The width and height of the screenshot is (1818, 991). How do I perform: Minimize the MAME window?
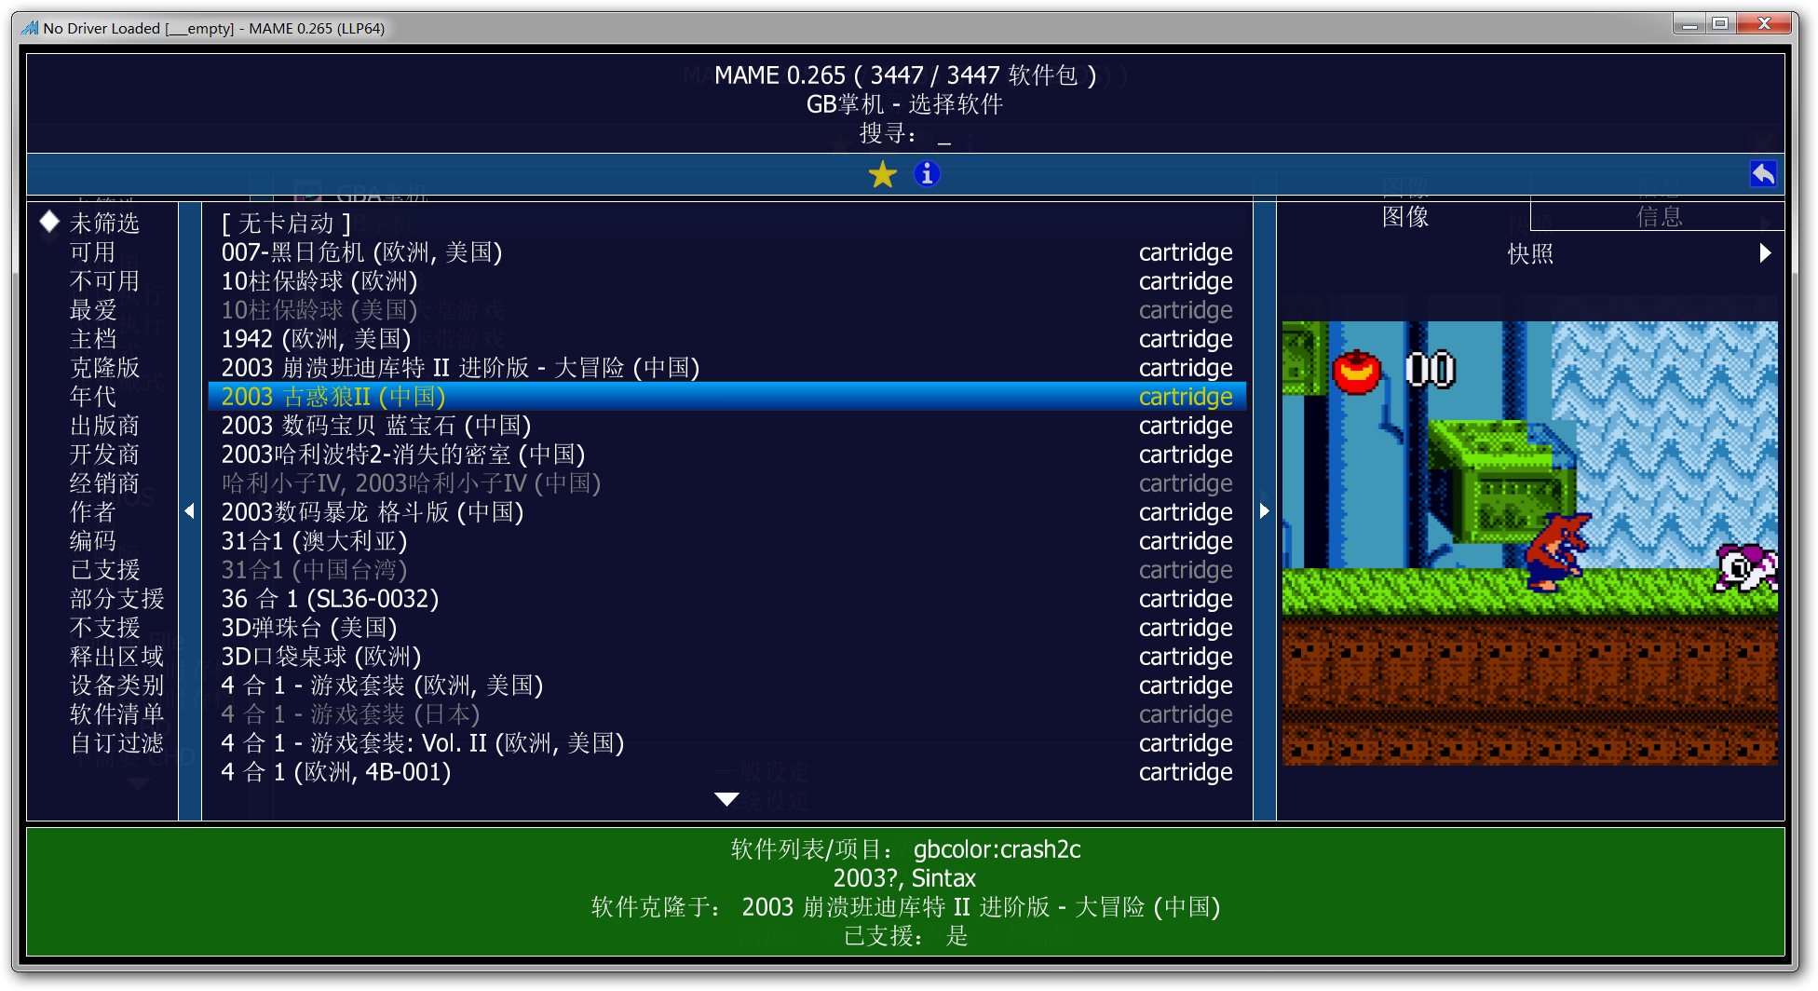tap(1689, 24)
